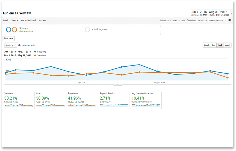236x151 pixels.
Task: Open the date range picker arrow
Action: click(x=231, y=13)
